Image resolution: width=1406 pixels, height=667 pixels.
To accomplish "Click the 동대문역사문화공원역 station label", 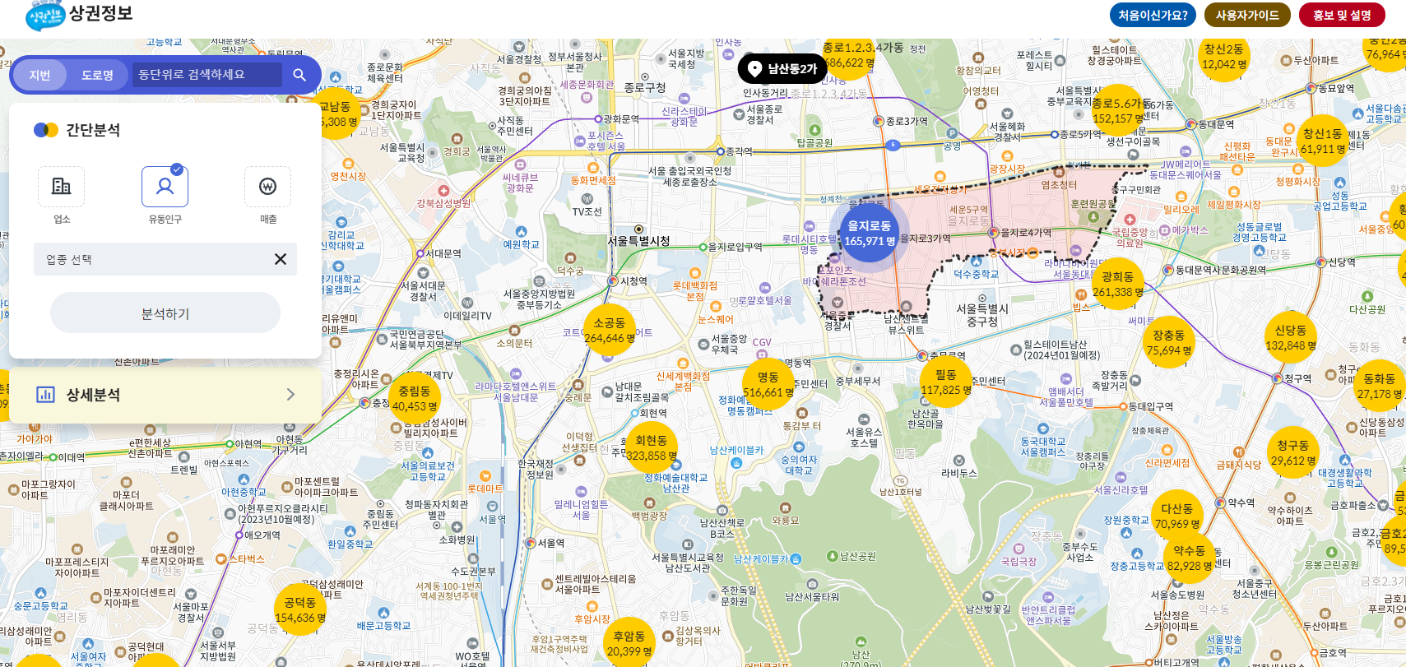I will (x=1221, y=270).
